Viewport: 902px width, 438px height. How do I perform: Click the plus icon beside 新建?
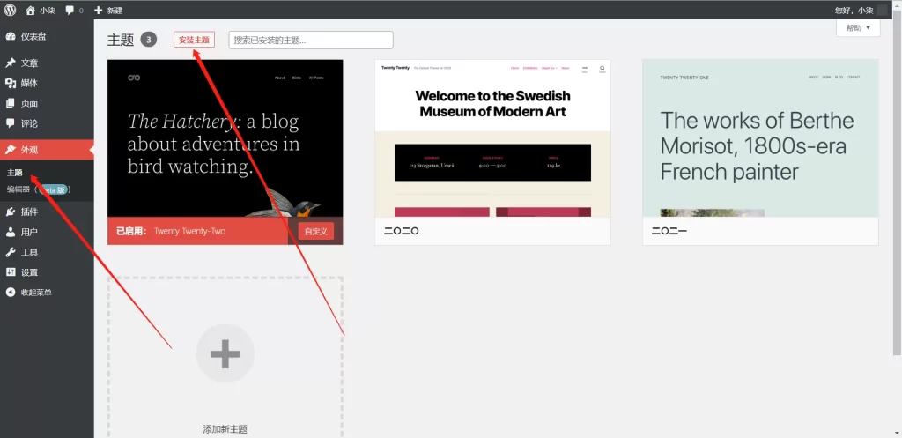(98, 11)
